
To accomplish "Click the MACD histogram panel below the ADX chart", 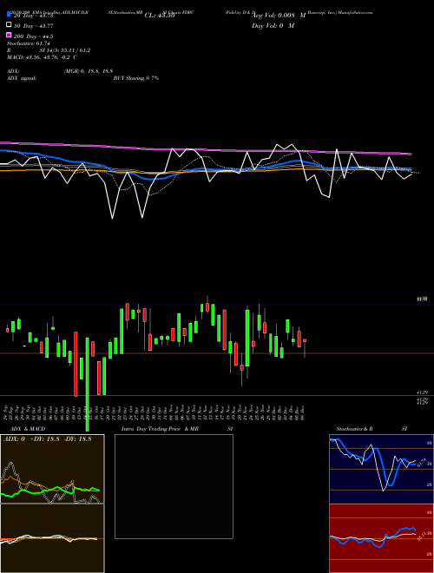I will (52, 538).
